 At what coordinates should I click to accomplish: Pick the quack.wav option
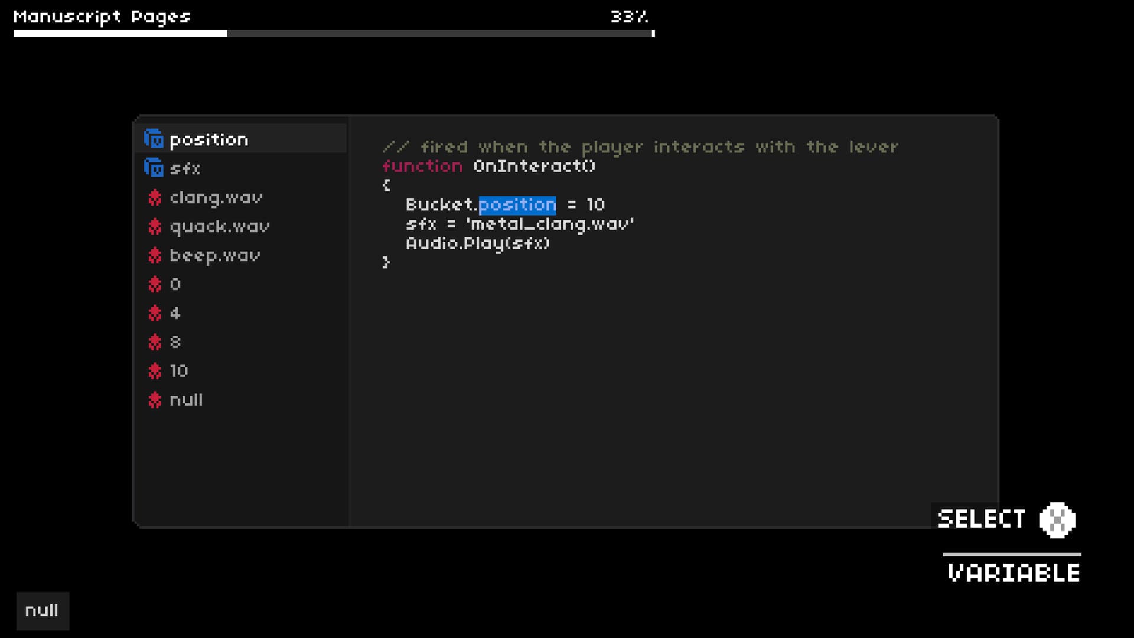(219, 226)
